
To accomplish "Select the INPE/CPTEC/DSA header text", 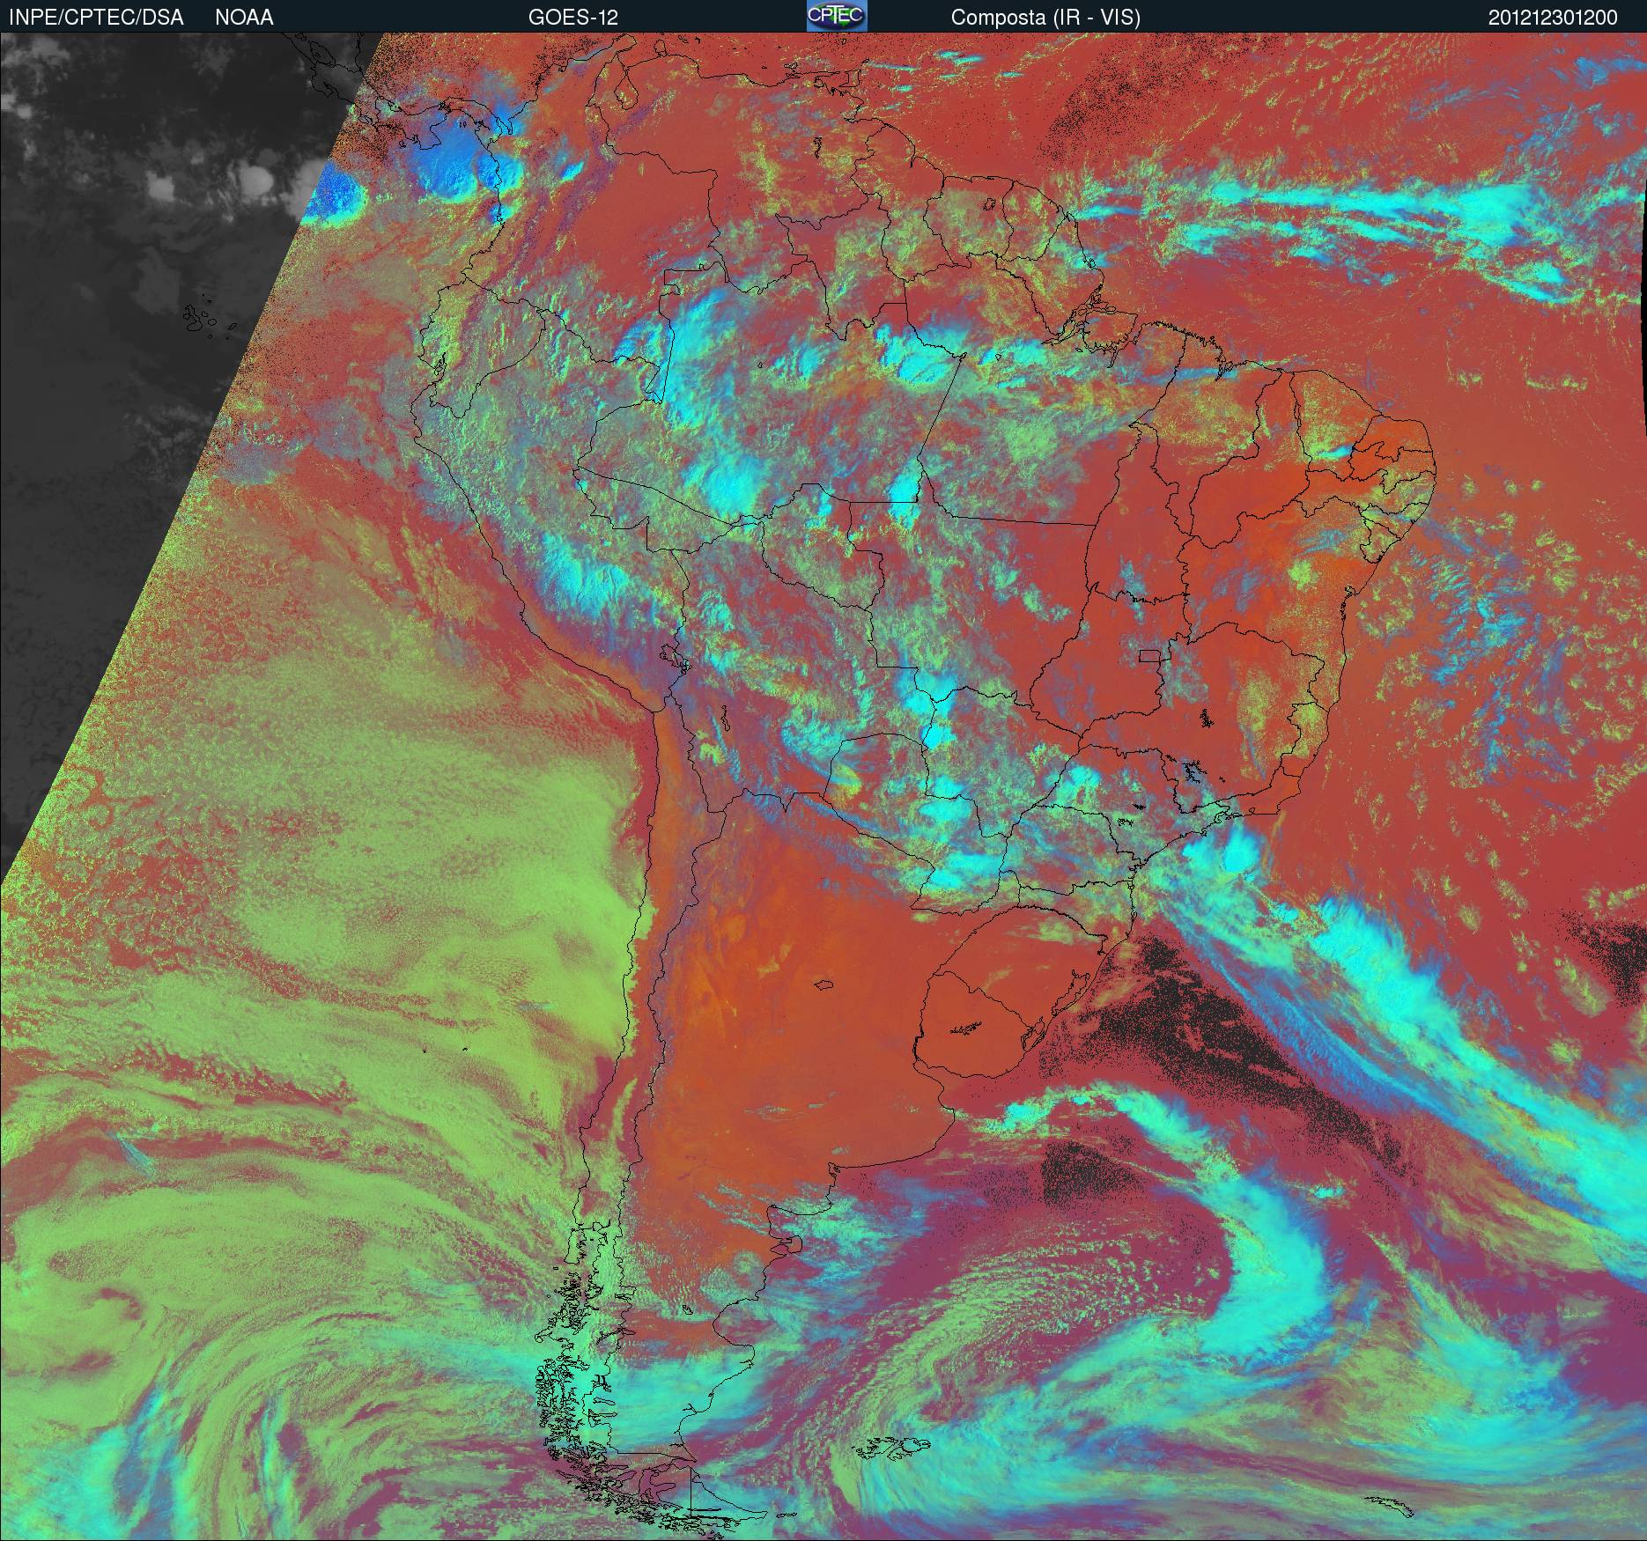I will point(96,18).
